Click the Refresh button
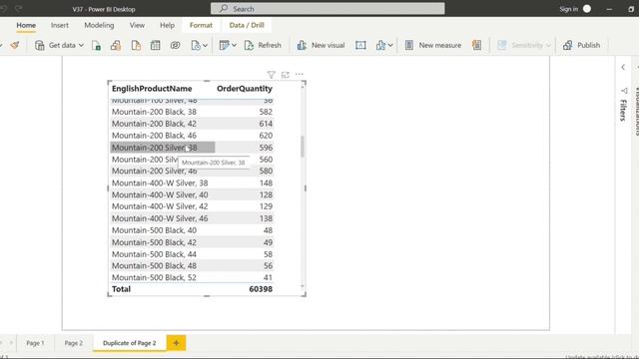The image size is (639, 359). [263, 45]
